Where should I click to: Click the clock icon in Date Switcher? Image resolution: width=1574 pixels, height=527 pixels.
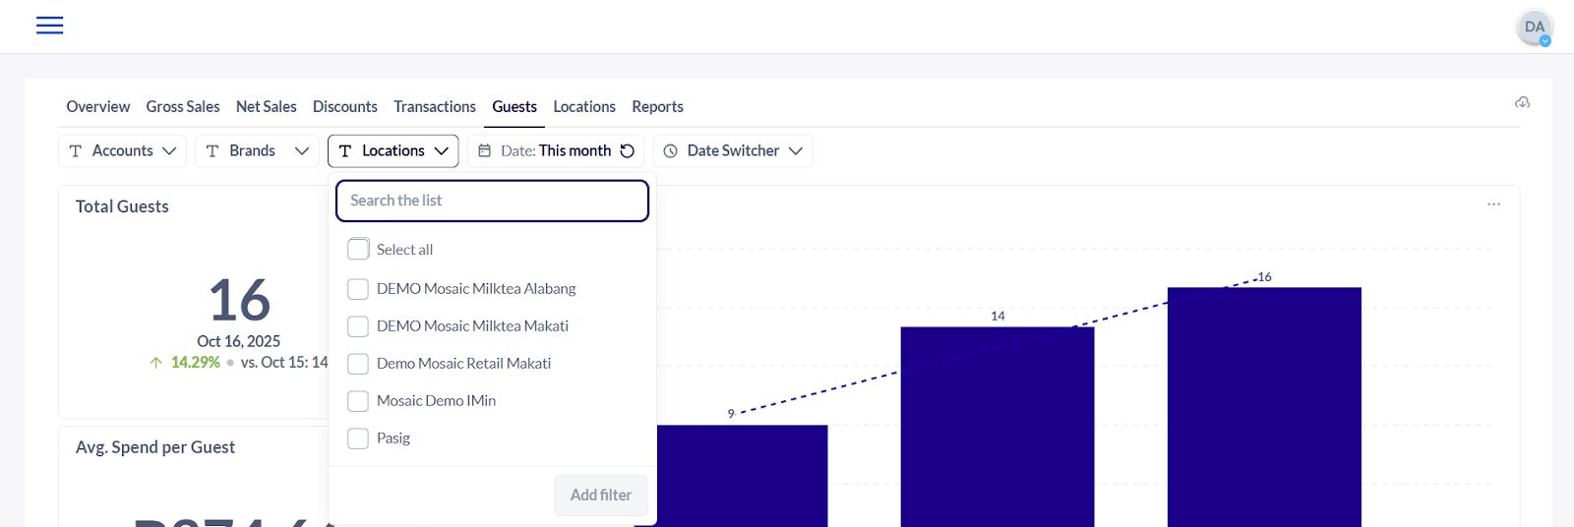coord(671,150)
